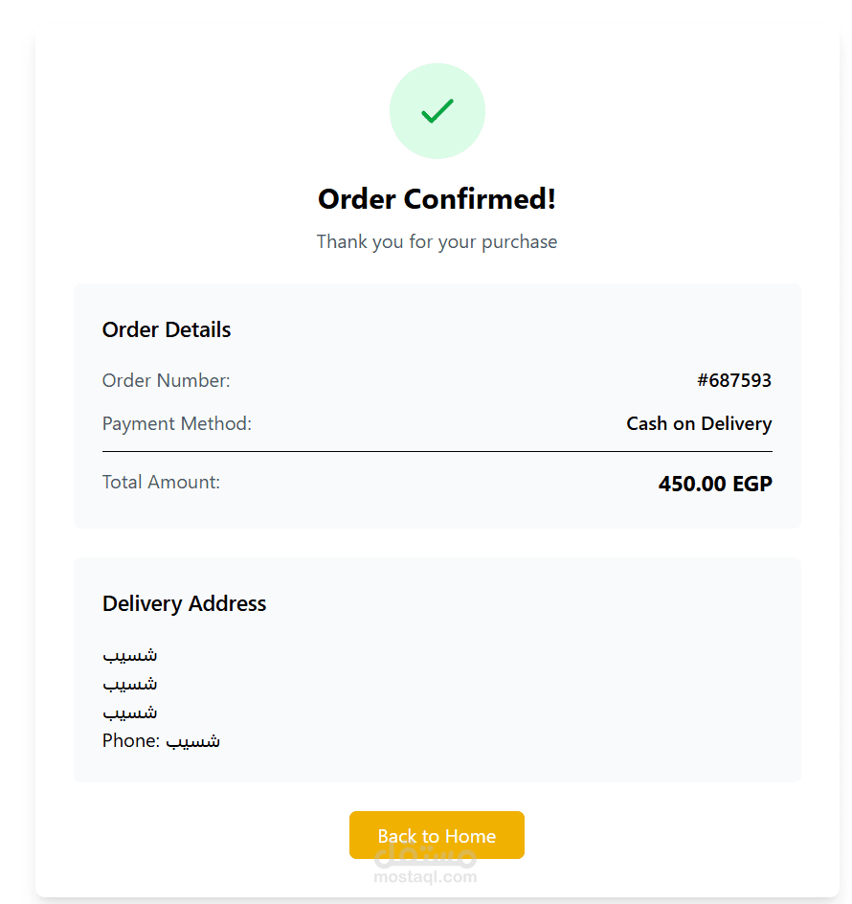Click the green checkmark success icon

[437, 111]
